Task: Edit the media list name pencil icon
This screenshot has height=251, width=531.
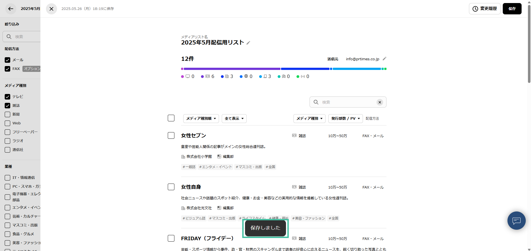Action: [248, 43]
